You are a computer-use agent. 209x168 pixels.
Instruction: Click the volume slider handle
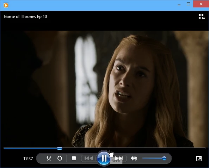tap(164, 158)
